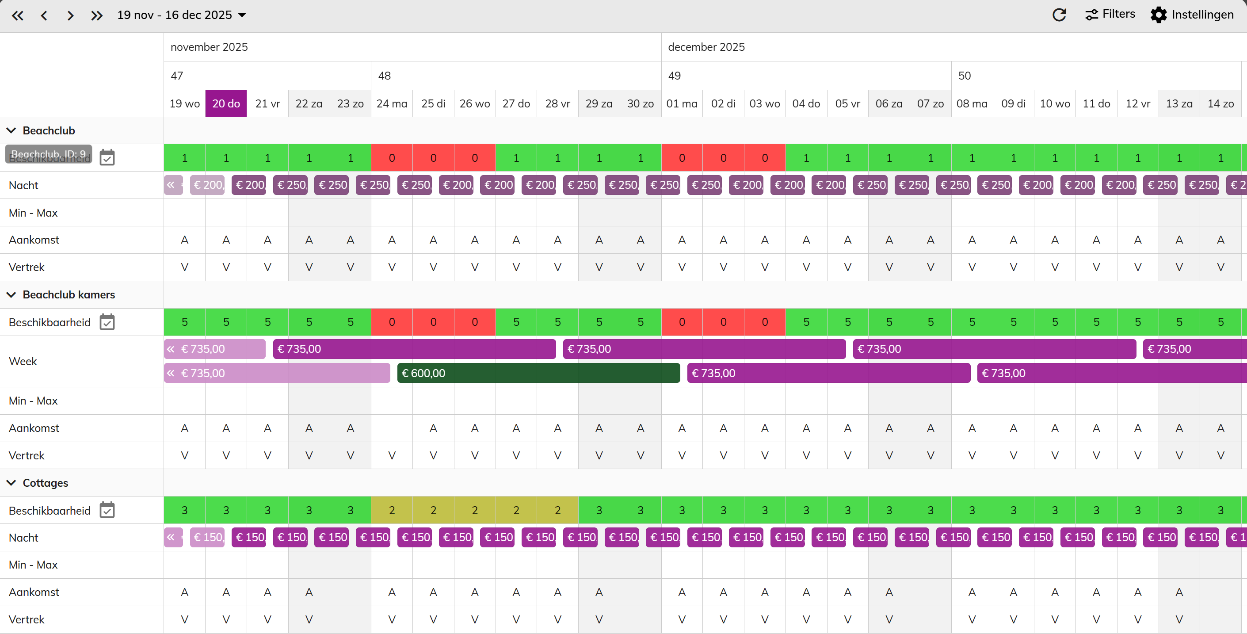Click the double-left chevron in Beachclub Nacht row
The image size is (1247, 634).
pos(170,185)
